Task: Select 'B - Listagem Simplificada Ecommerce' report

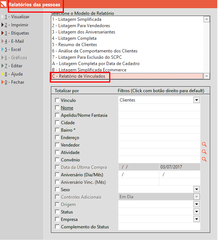Action: (127, 70)
